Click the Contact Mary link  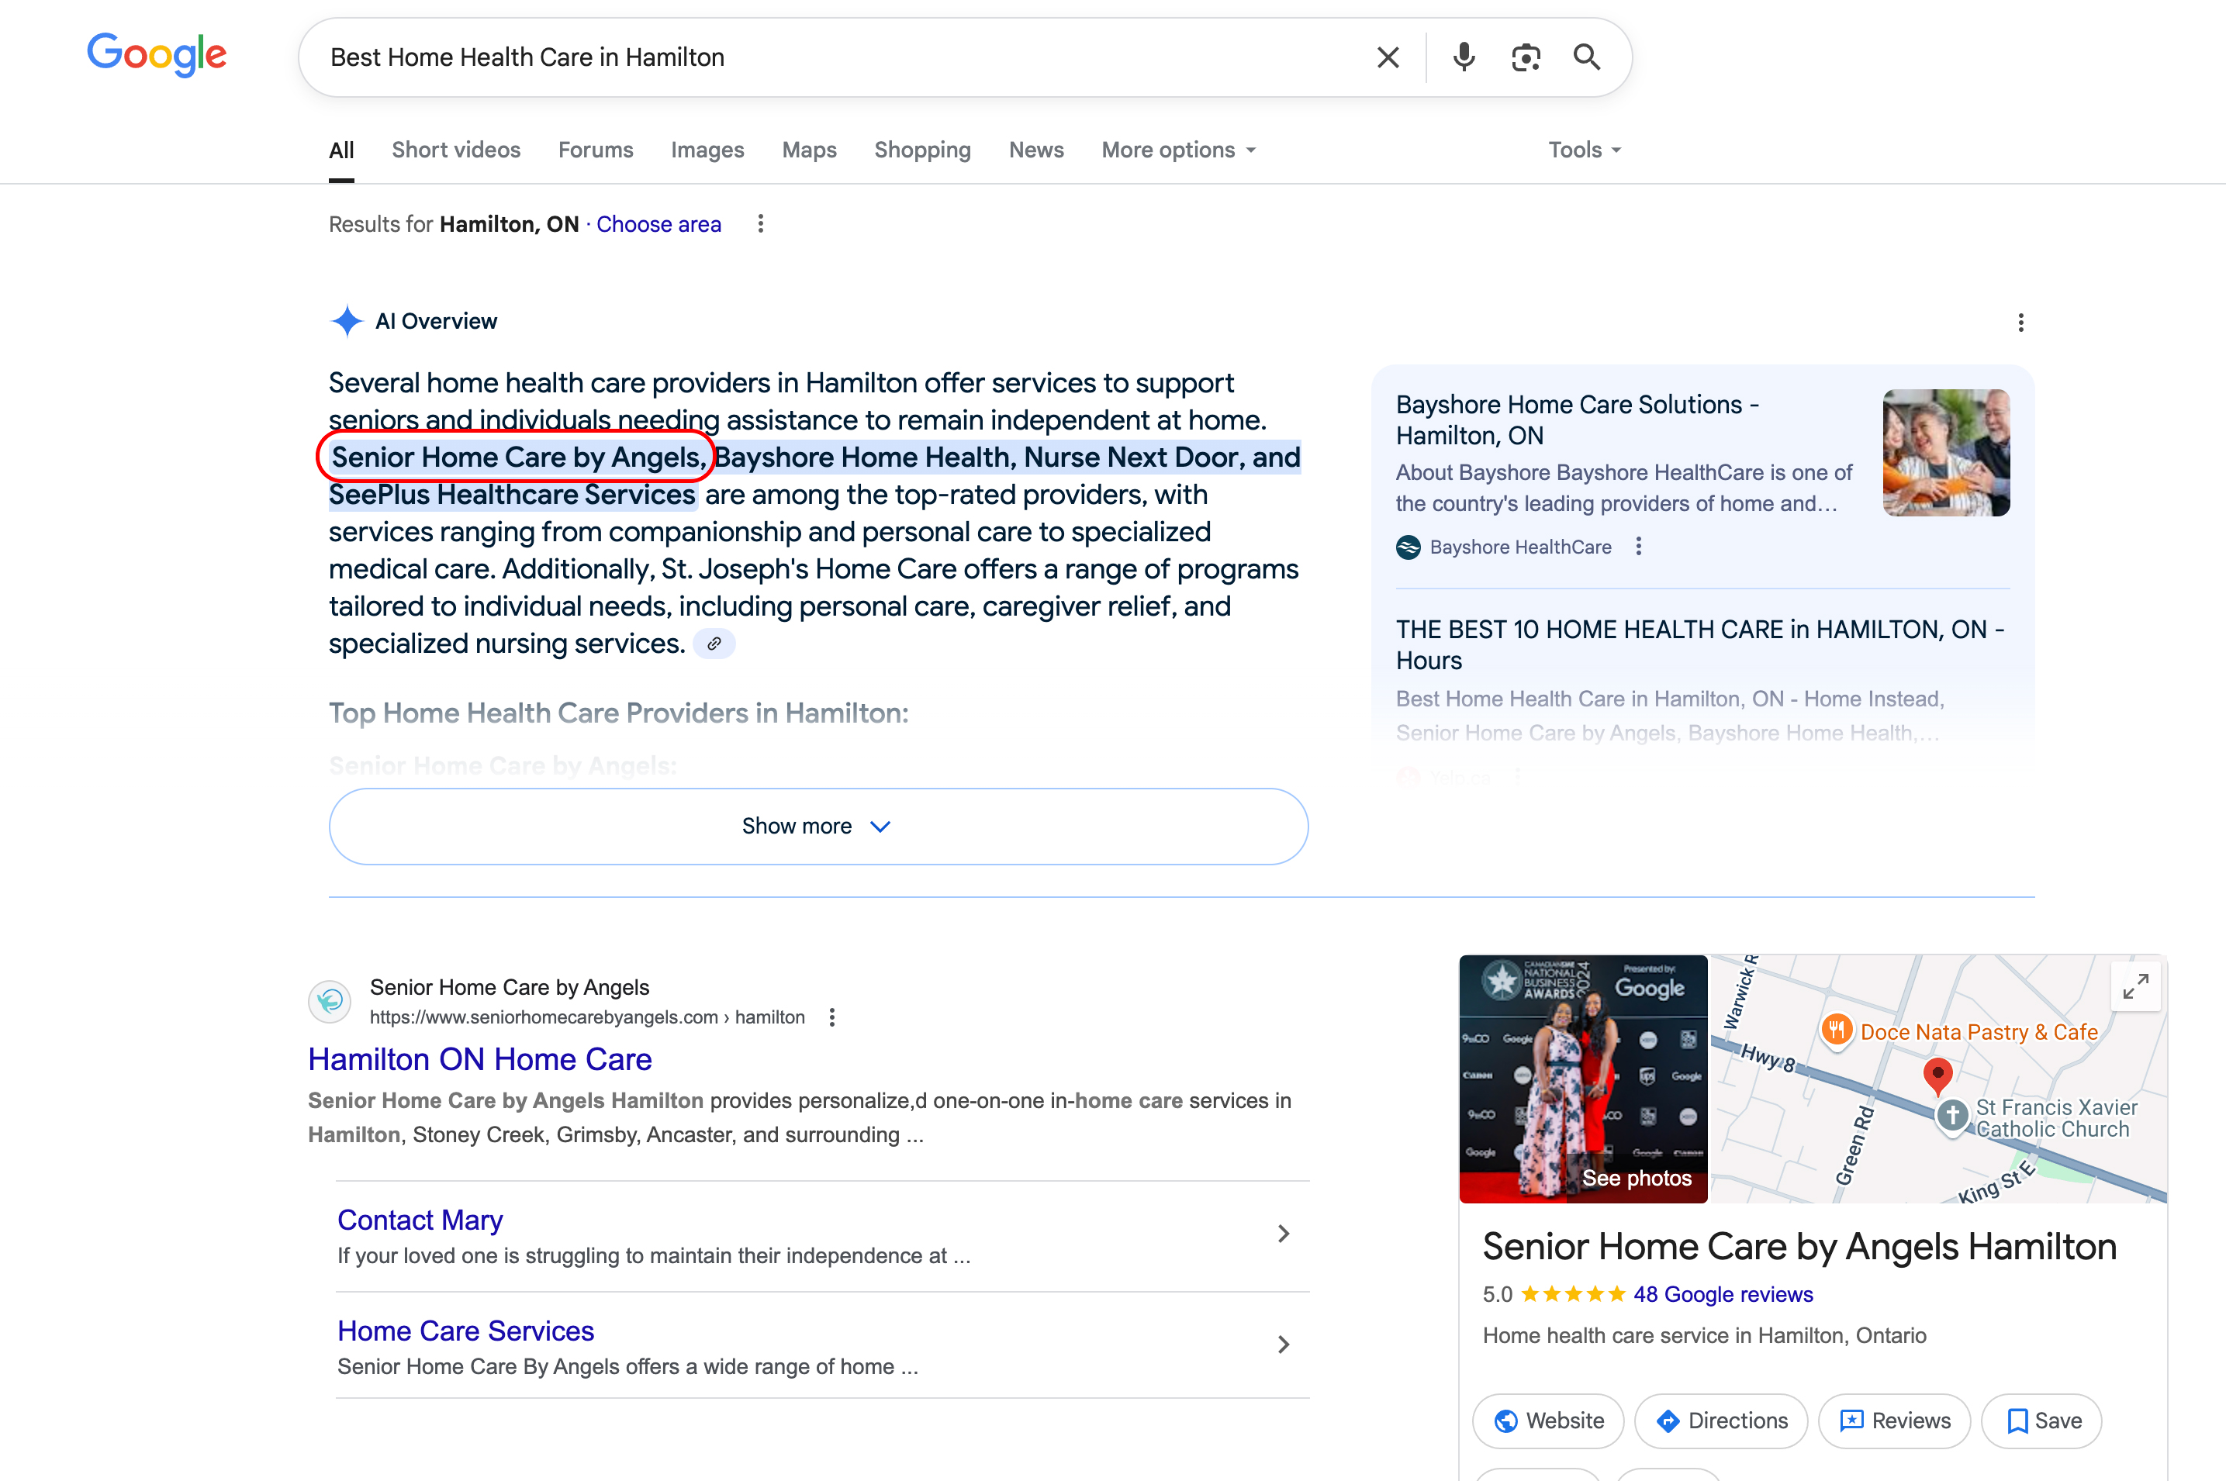pyautogui.click(x=420, y=1220)
